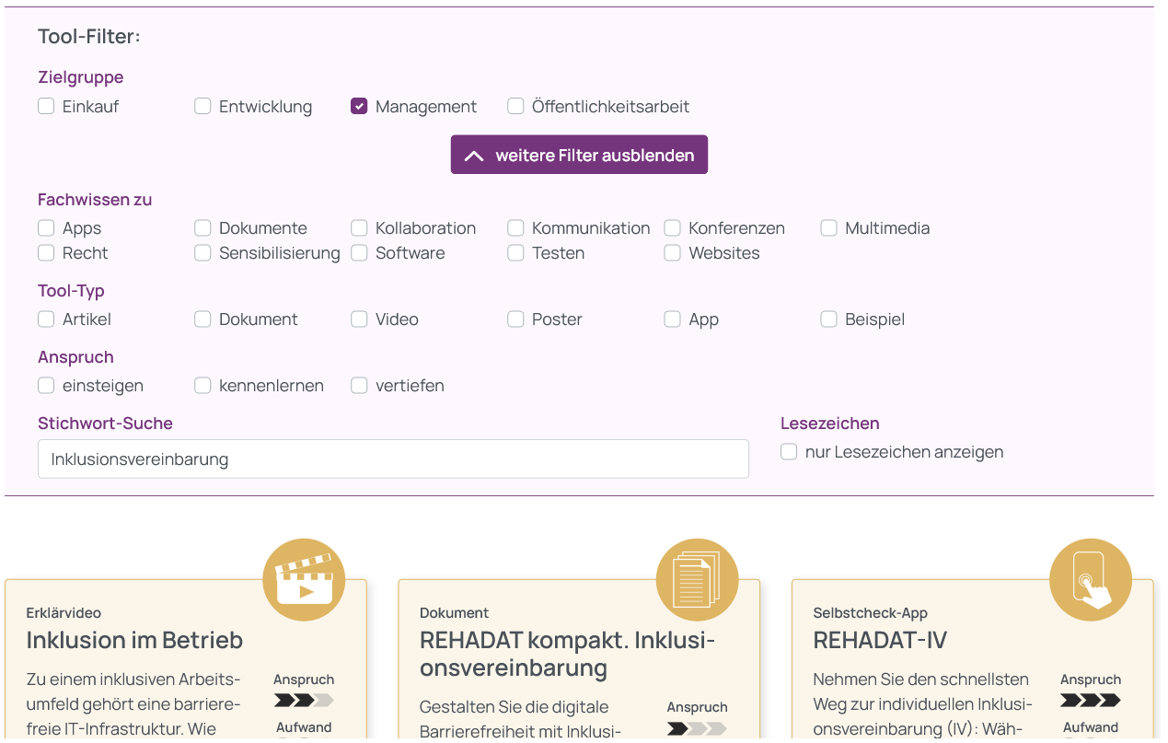Enable the Recht filter checkbox

pyautogui.click(x=46, y=252)
